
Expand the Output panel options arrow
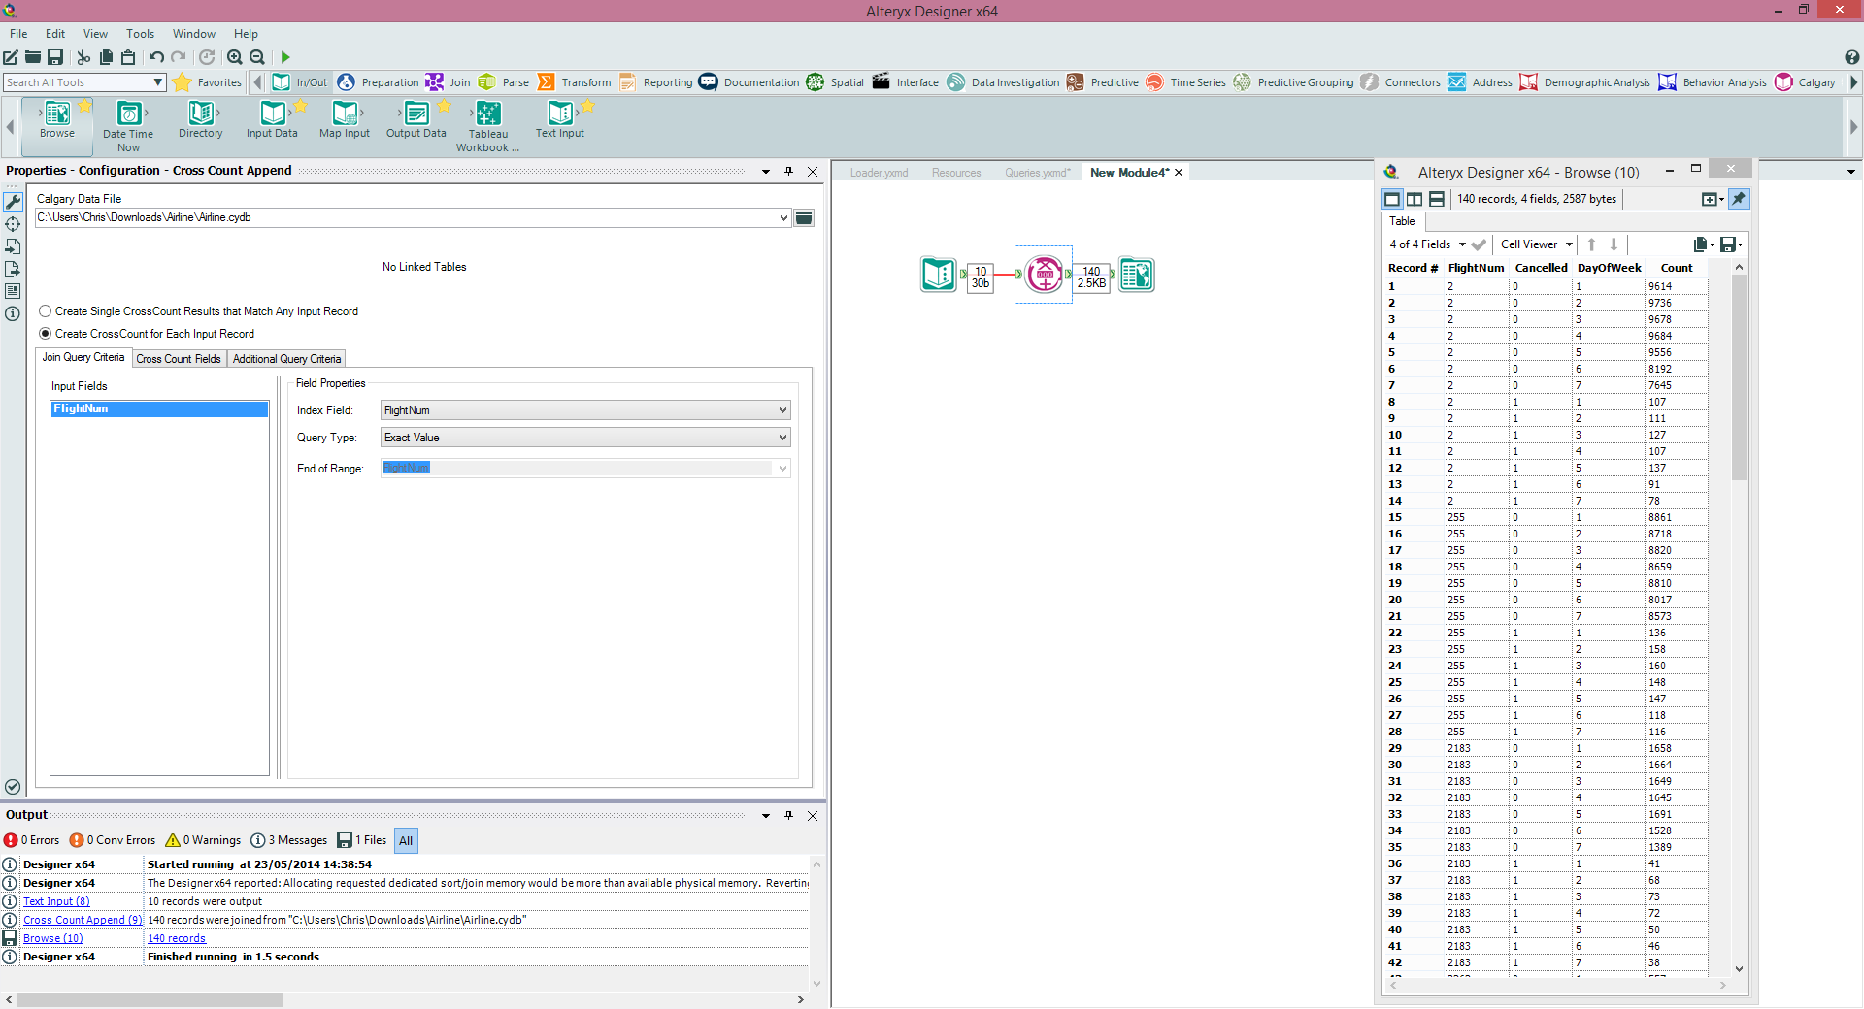pyautogui.click(x=766, y=815)
